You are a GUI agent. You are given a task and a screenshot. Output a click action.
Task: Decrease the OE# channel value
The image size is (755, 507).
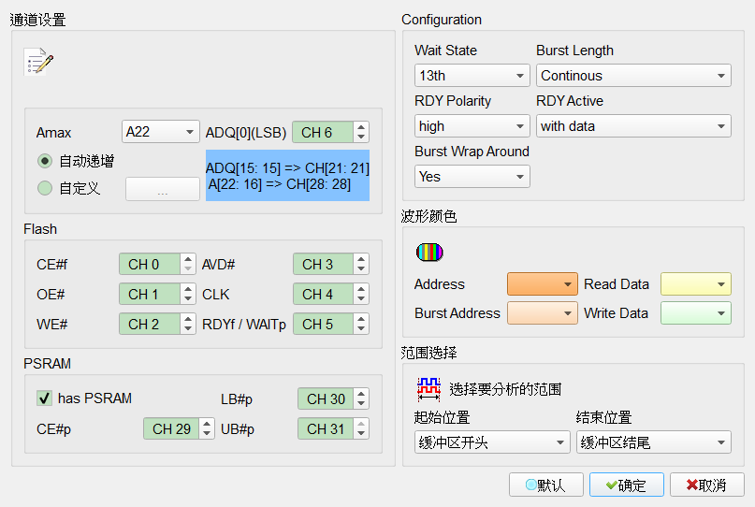tap(188, 299)
